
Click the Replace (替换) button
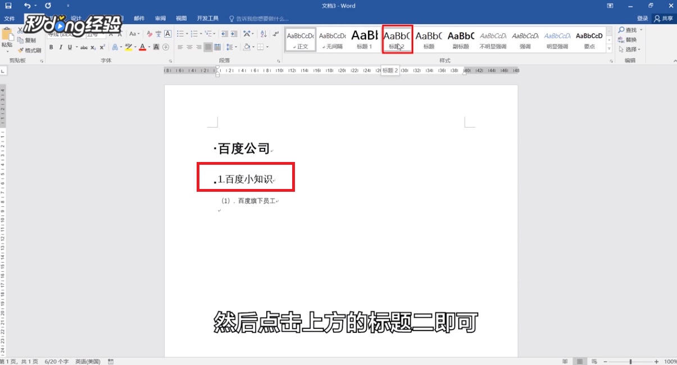click(628, 40)
